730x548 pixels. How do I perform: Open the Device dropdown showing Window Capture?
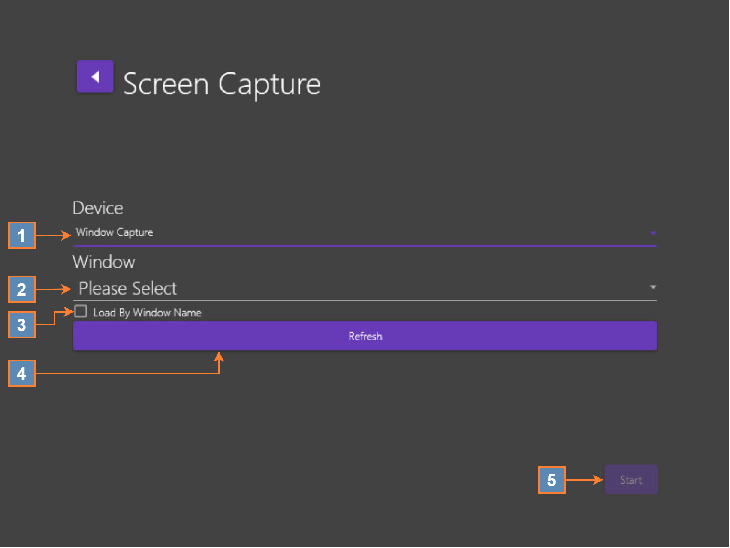tap(364, 233)
